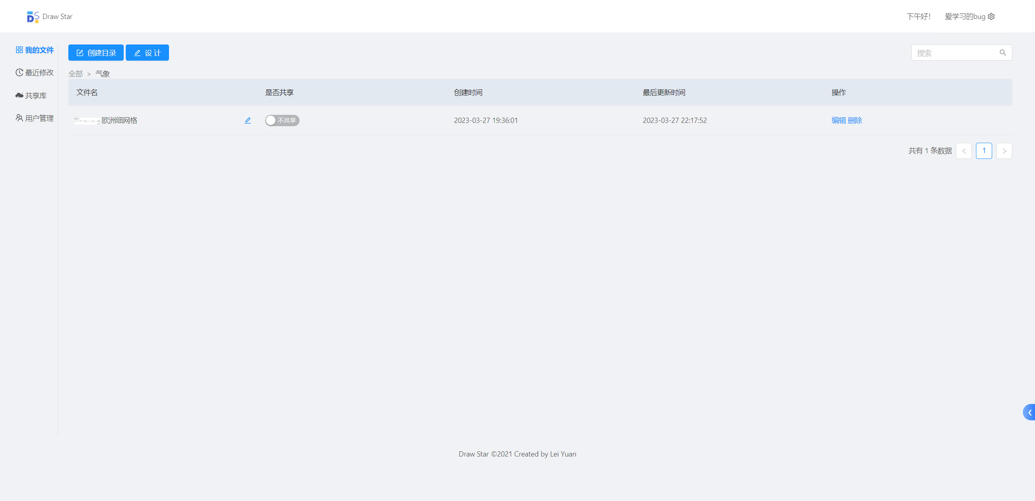This screenshot has width=1035, height=501.
Task: Go to next page arrow
Action: (x=1004, y=151)
